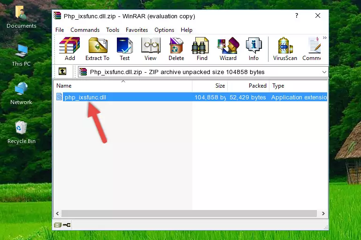Viewport: 361px width, 240px height.
Task: Click the php_ixsfunc.dll file icon
Action: tap(59, 97)
